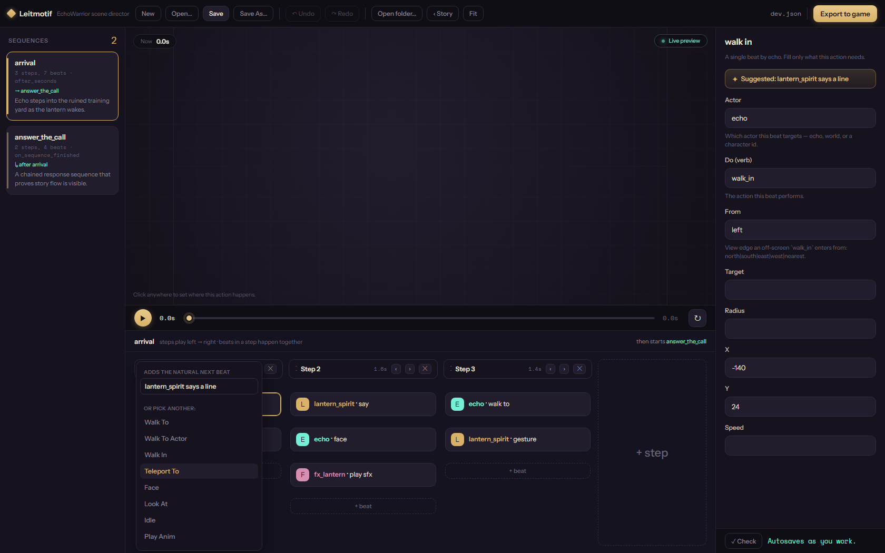Delete Step 3 with X icon
885x553 pixels.
579,369
